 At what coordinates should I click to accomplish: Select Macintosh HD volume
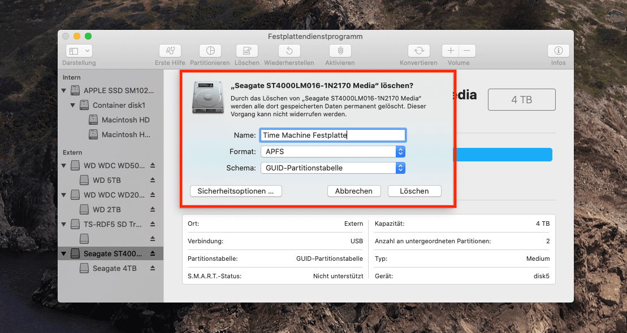click(x=111, y=120)
